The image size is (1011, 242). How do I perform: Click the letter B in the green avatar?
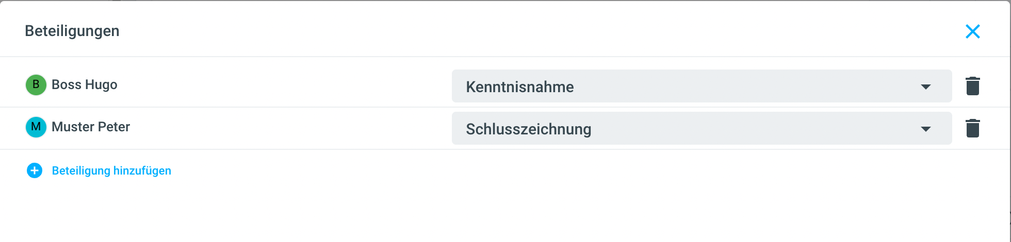(36, 84)
